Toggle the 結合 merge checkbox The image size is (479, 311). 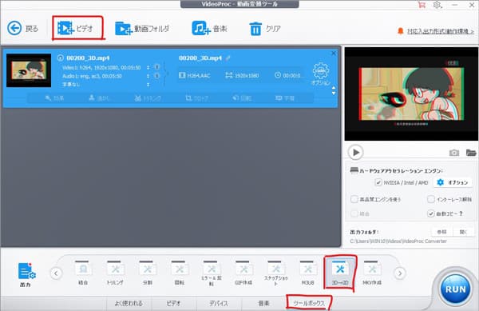coord(354,213)
